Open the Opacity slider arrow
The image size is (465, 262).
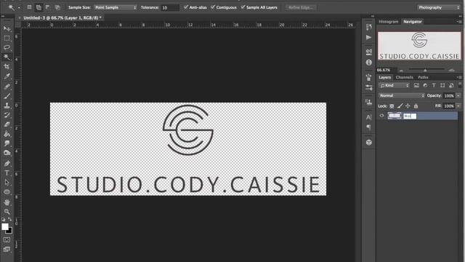tap(458, 95)
